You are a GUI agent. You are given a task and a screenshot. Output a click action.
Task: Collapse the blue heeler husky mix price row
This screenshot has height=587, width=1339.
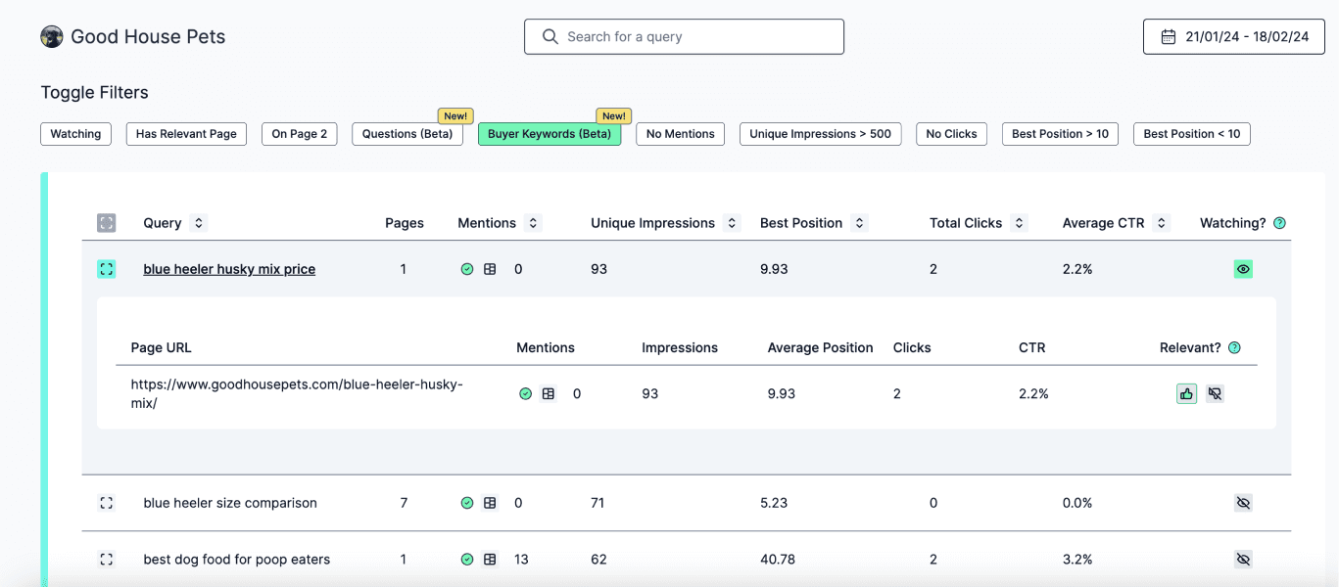pos(107,269)
